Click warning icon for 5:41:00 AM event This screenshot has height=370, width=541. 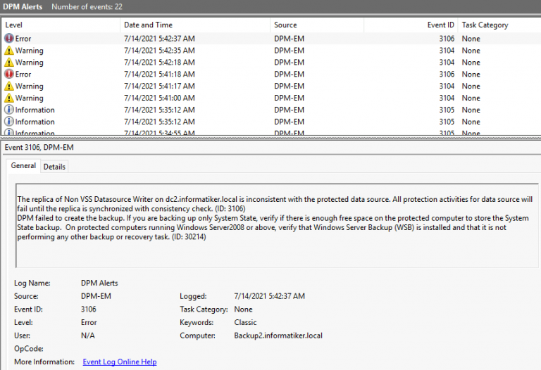pos(9,98)
